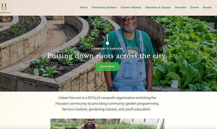Click the Urban Harvest wordmark text

(5, 12)
